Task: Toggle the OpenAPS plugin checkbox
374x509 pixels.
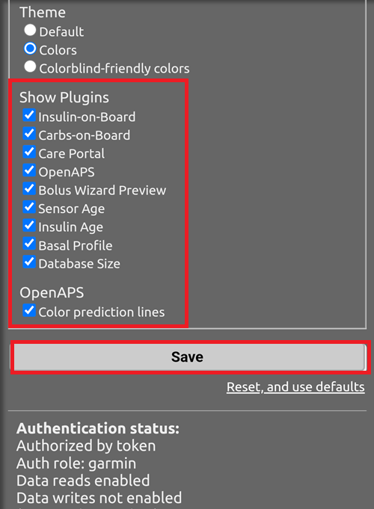Action: coord(29,170)
